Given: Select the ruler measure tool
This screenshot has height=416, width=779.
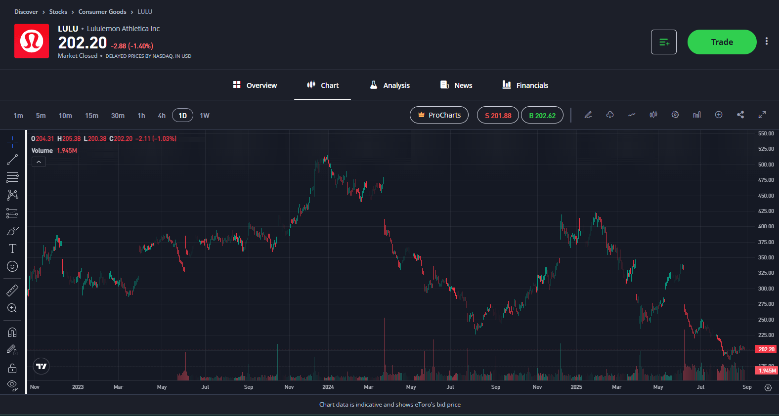Looking at the screenshot, I should click(12, 290).
